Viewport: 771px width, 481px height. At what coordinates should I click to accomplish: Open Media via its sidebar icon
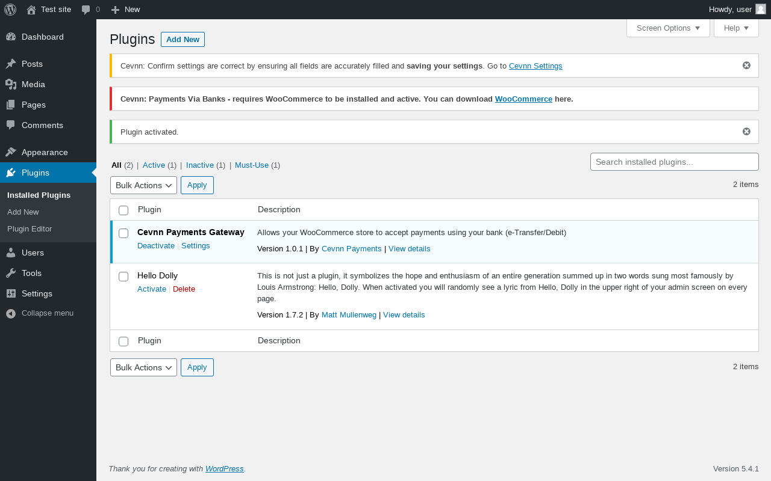tap(11, 84)
